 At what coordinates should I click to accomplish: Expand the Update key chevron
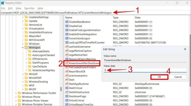(x=23, y=21)
